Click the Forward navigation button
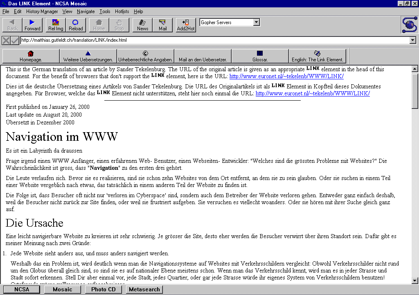 coord(32,25)
